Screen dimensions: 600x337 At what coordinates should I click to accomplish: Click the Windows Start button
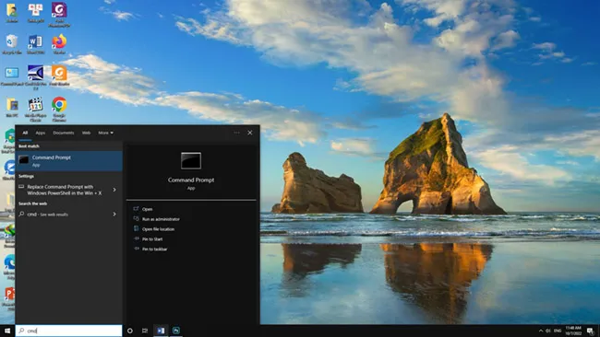[7, 331]
